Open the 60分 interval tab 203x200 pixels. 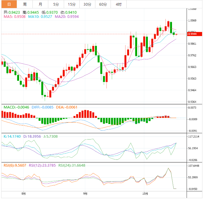pyautogui.click(x=103, y=4)
